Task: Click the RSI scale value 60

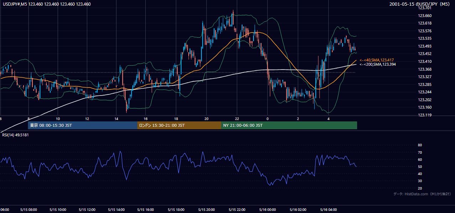Action: click(420, 159)
